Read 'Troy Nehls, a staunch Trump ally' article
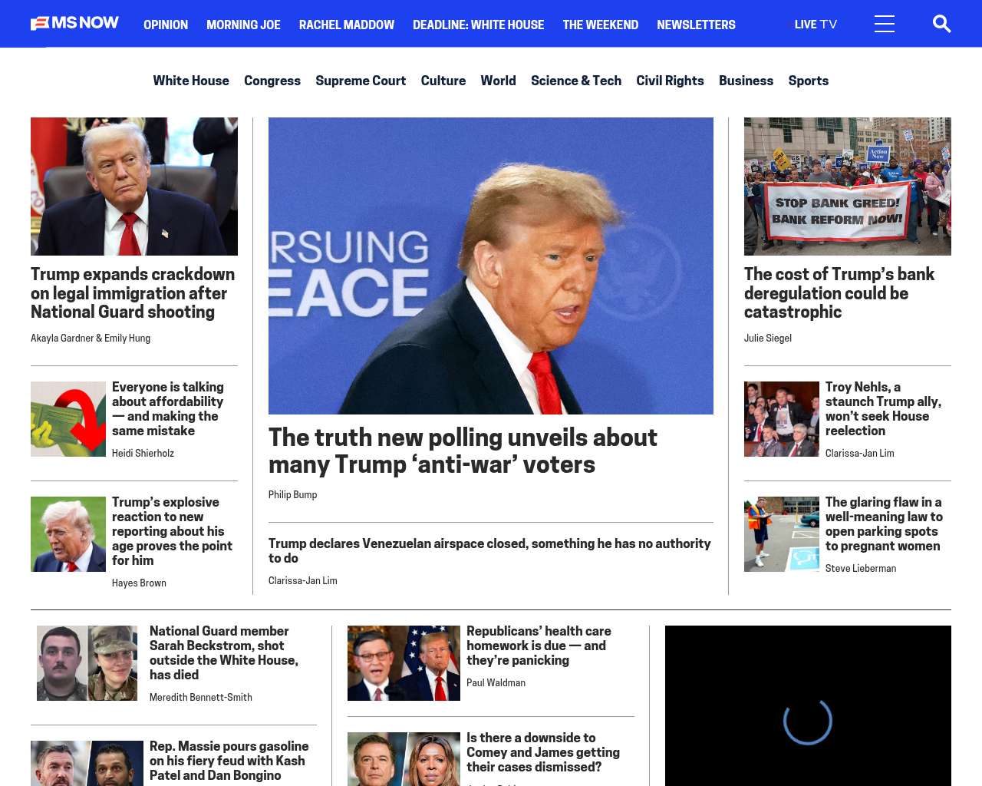 pos(883,409)
